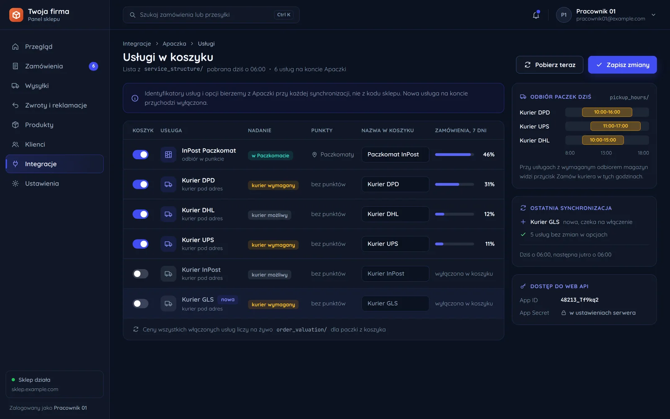
Task: Open Klienci in the sidebar
Action: click(54, 144)
